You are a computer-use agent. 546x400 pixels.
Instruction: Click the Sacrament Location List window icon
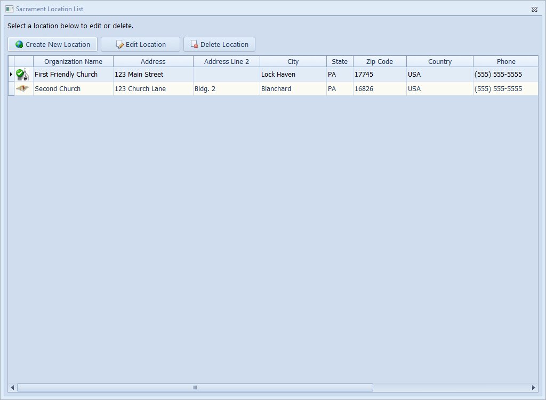tap(10, 9)
